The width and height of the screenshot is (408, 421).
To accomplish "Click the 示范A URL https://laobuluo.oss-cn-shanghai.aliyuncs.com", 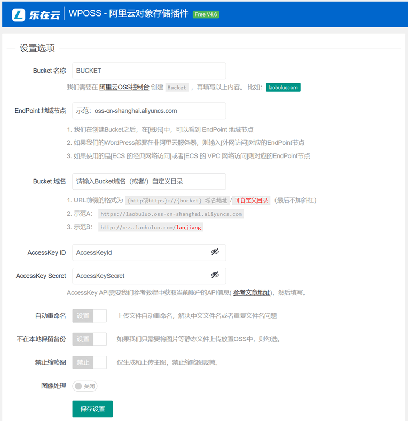I will point(171,214).
